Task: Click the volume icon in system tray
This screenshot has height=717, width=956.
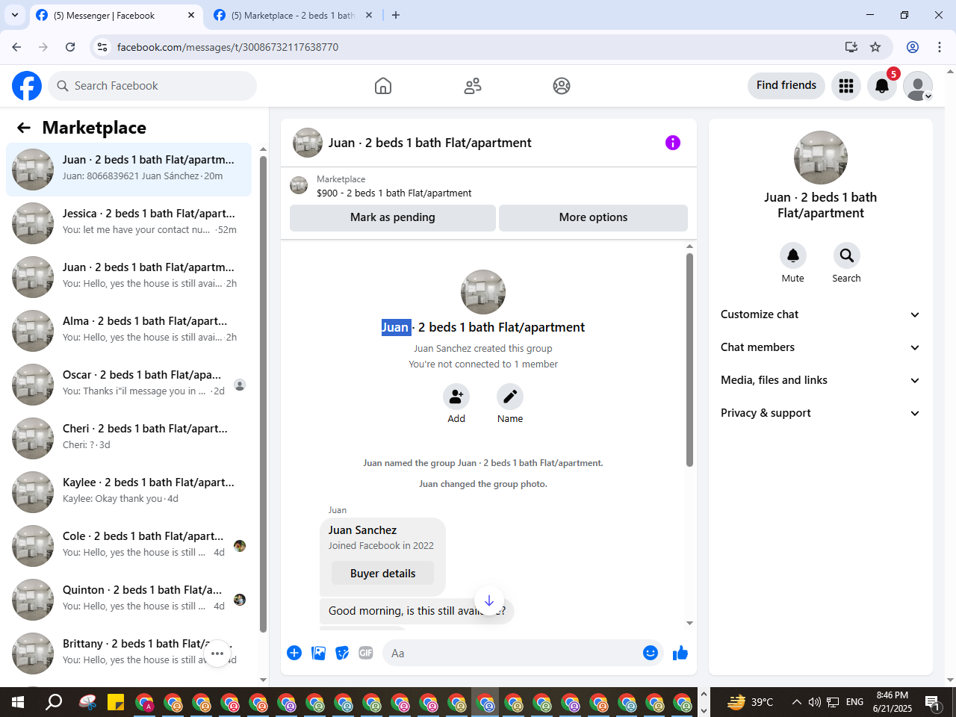Action: [815, 702]
